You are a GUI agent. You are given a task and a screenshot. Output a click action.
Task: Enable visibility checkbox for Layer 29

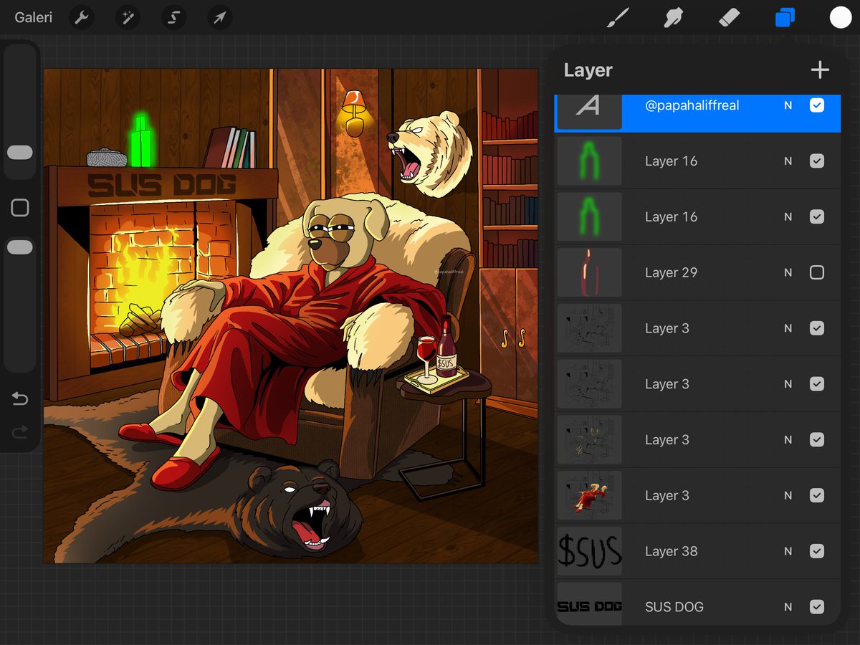click(x=817, y=272)
